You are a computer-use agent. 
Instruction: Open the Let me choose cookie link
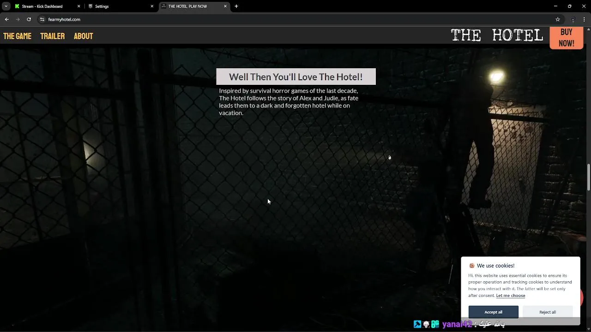tap(510, 296)
